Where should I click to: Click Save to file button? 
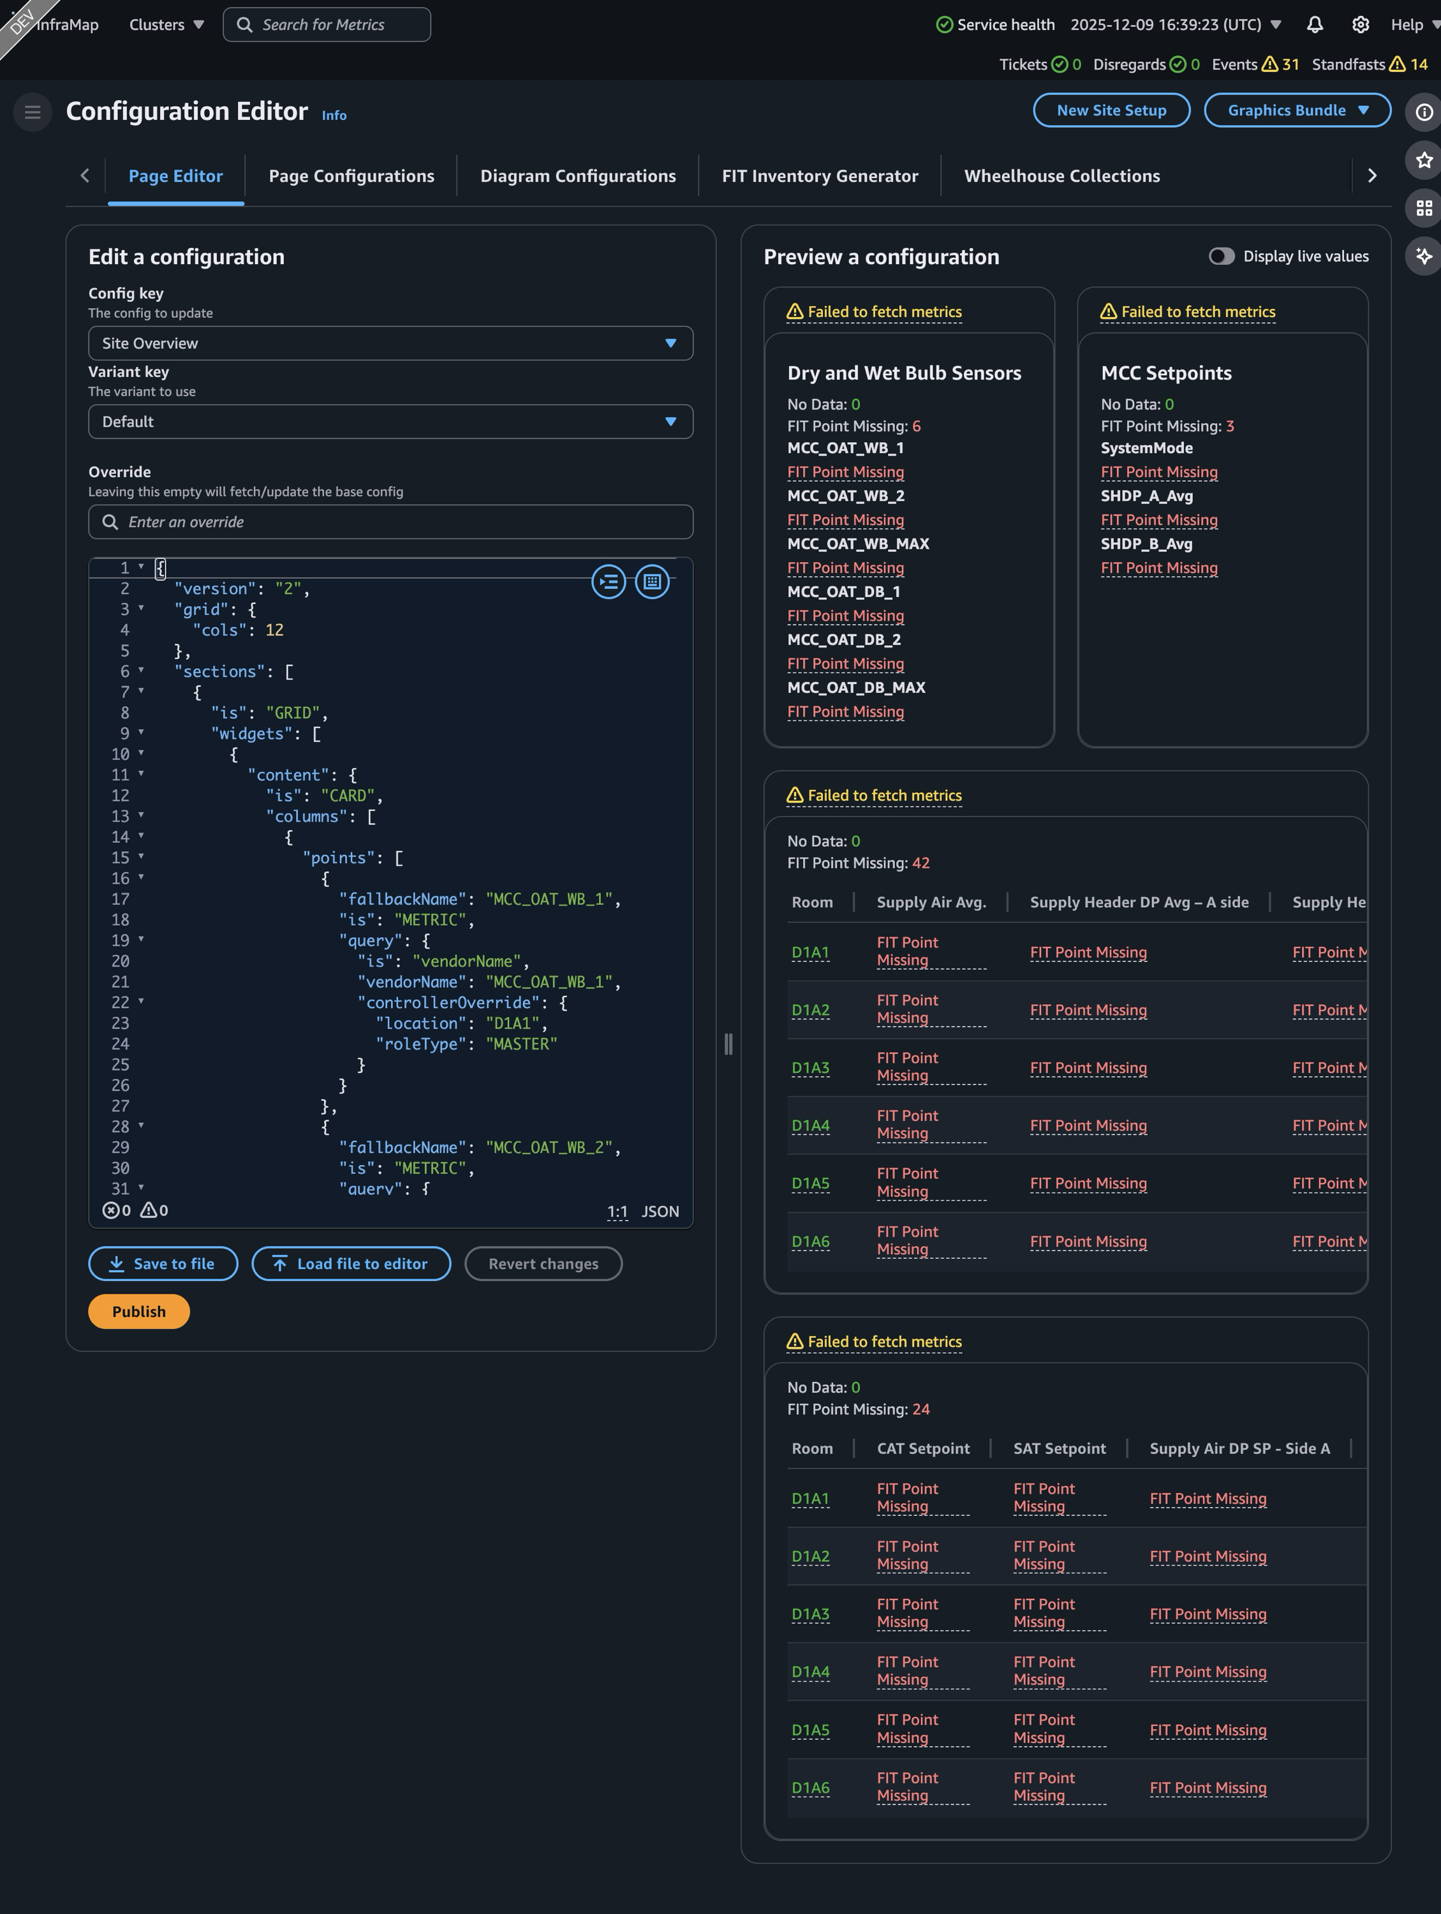coord(163,1263)
